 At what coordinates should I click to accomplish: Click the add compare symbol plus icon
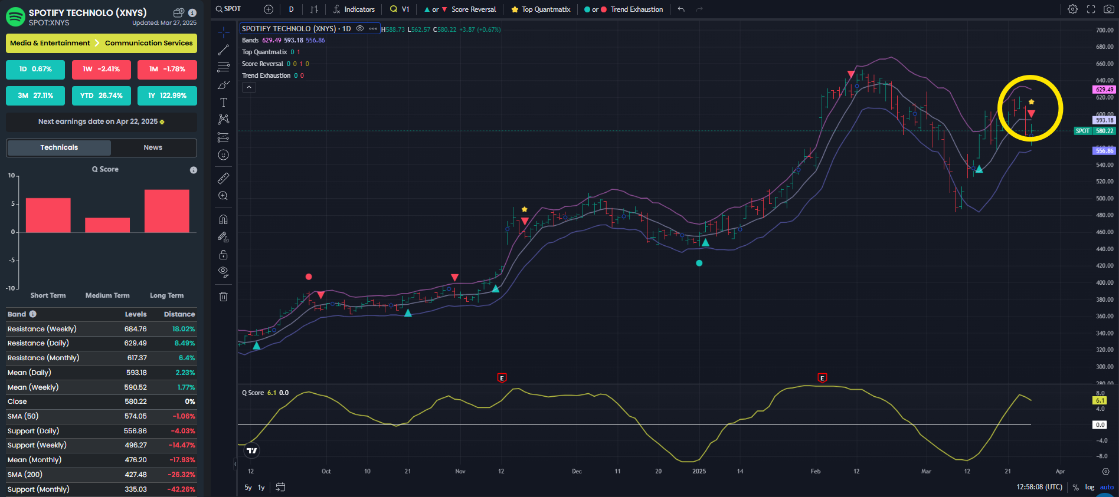(269, 9)
